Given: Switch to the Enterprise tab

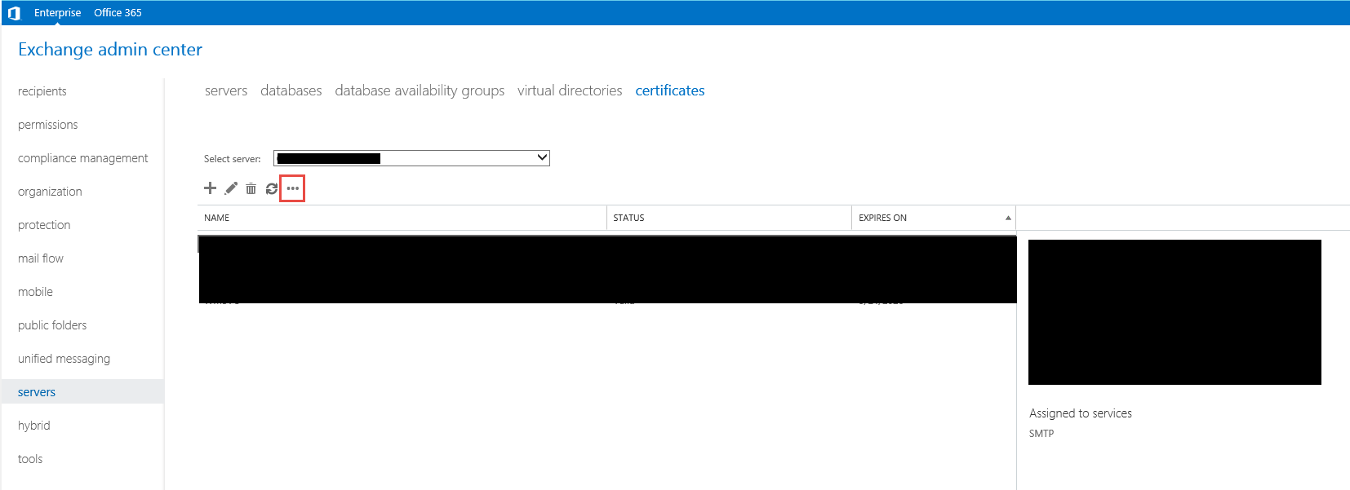Looking at the screenshot, I should (57, 13).
